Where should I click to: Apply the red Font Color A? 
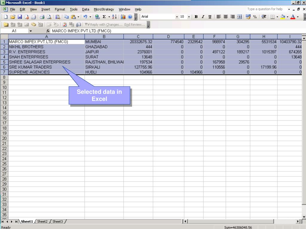click(x=293, y=17)
